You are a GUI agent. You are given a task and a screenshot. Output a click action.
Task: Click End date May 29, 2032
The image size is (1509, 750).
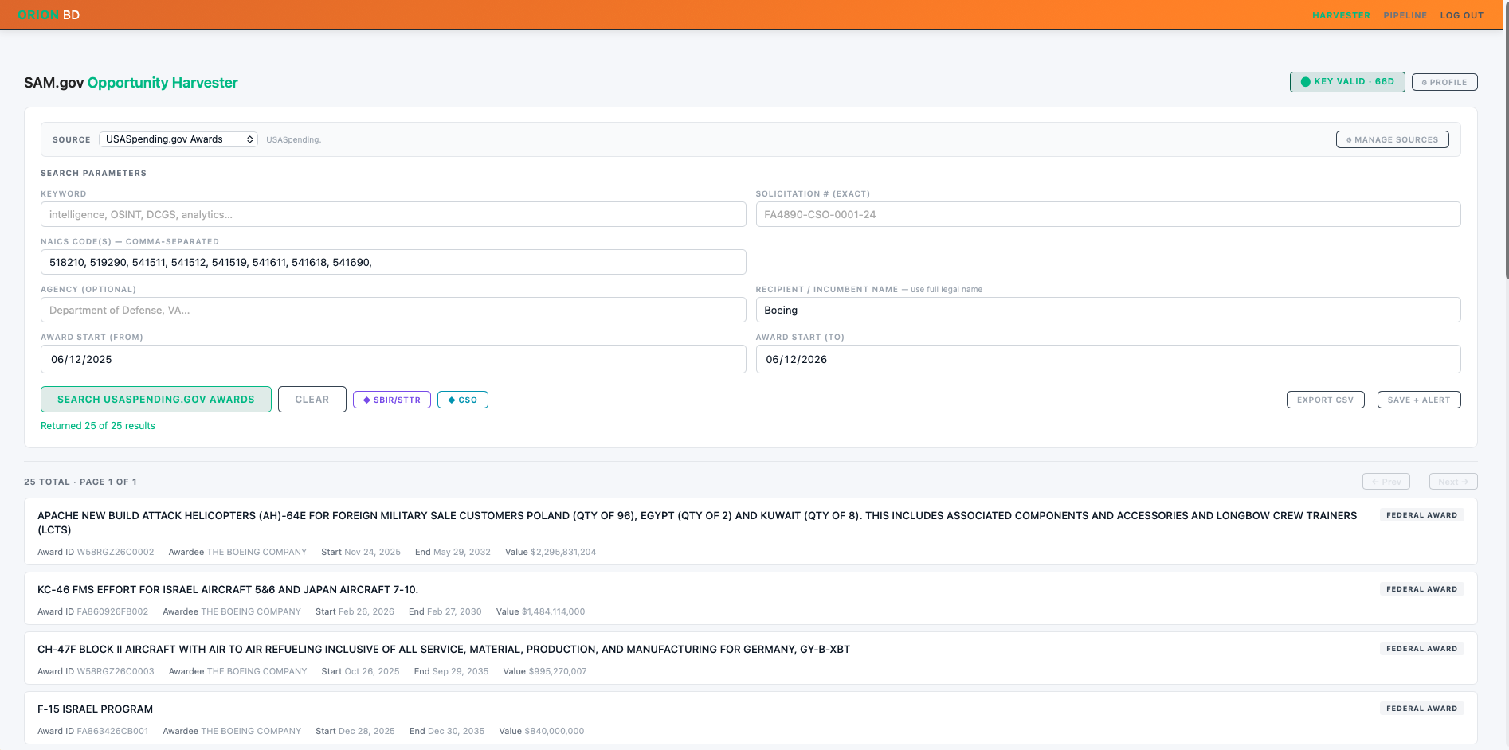[462, 552]
